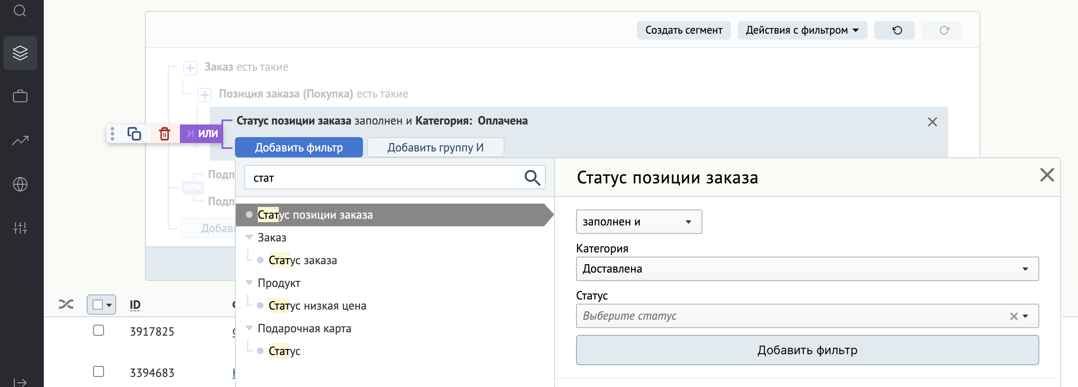Remove the Статус позиции заказа filter row
Screen dimensions: 1078x387
coord(932,122)
